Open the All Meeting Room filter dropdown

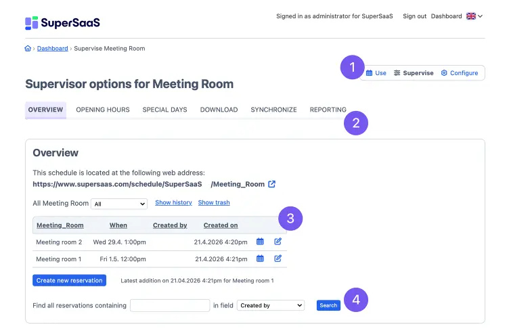pyautogui.click(x=119, y=204)
